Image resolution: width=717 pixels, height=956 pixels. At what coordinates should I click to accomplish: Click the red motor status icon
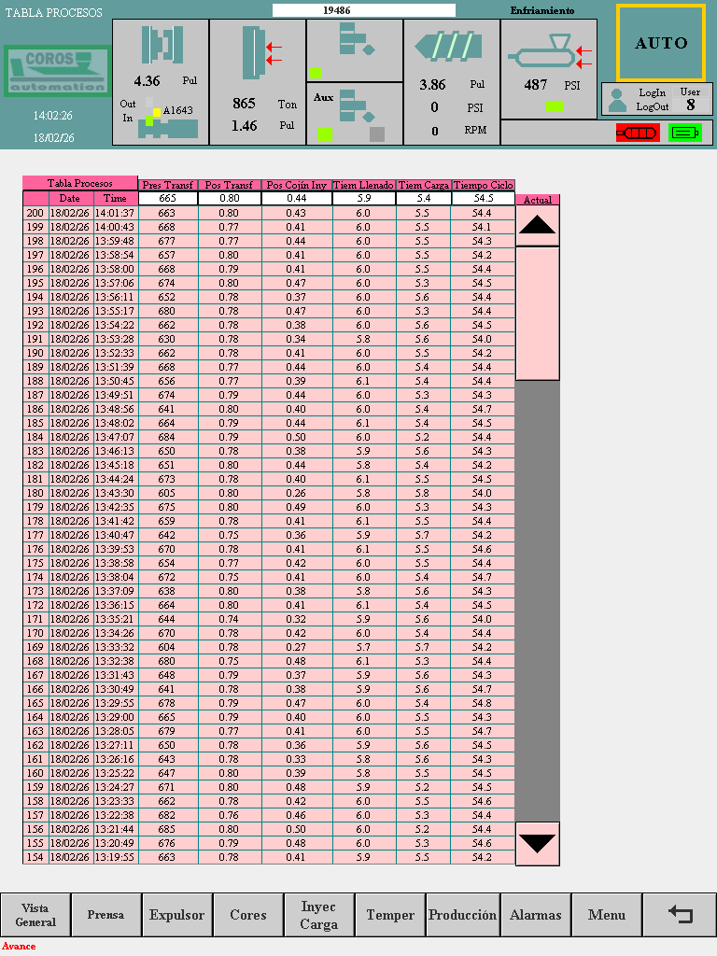pos(636,133)
